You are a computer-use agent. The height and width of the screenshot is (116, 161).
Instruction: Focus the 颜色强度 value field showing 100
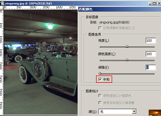click(x=151, y=54)
